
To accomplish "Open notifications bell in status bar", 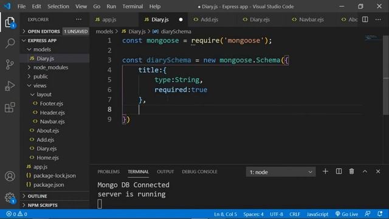I will (380, 214).
